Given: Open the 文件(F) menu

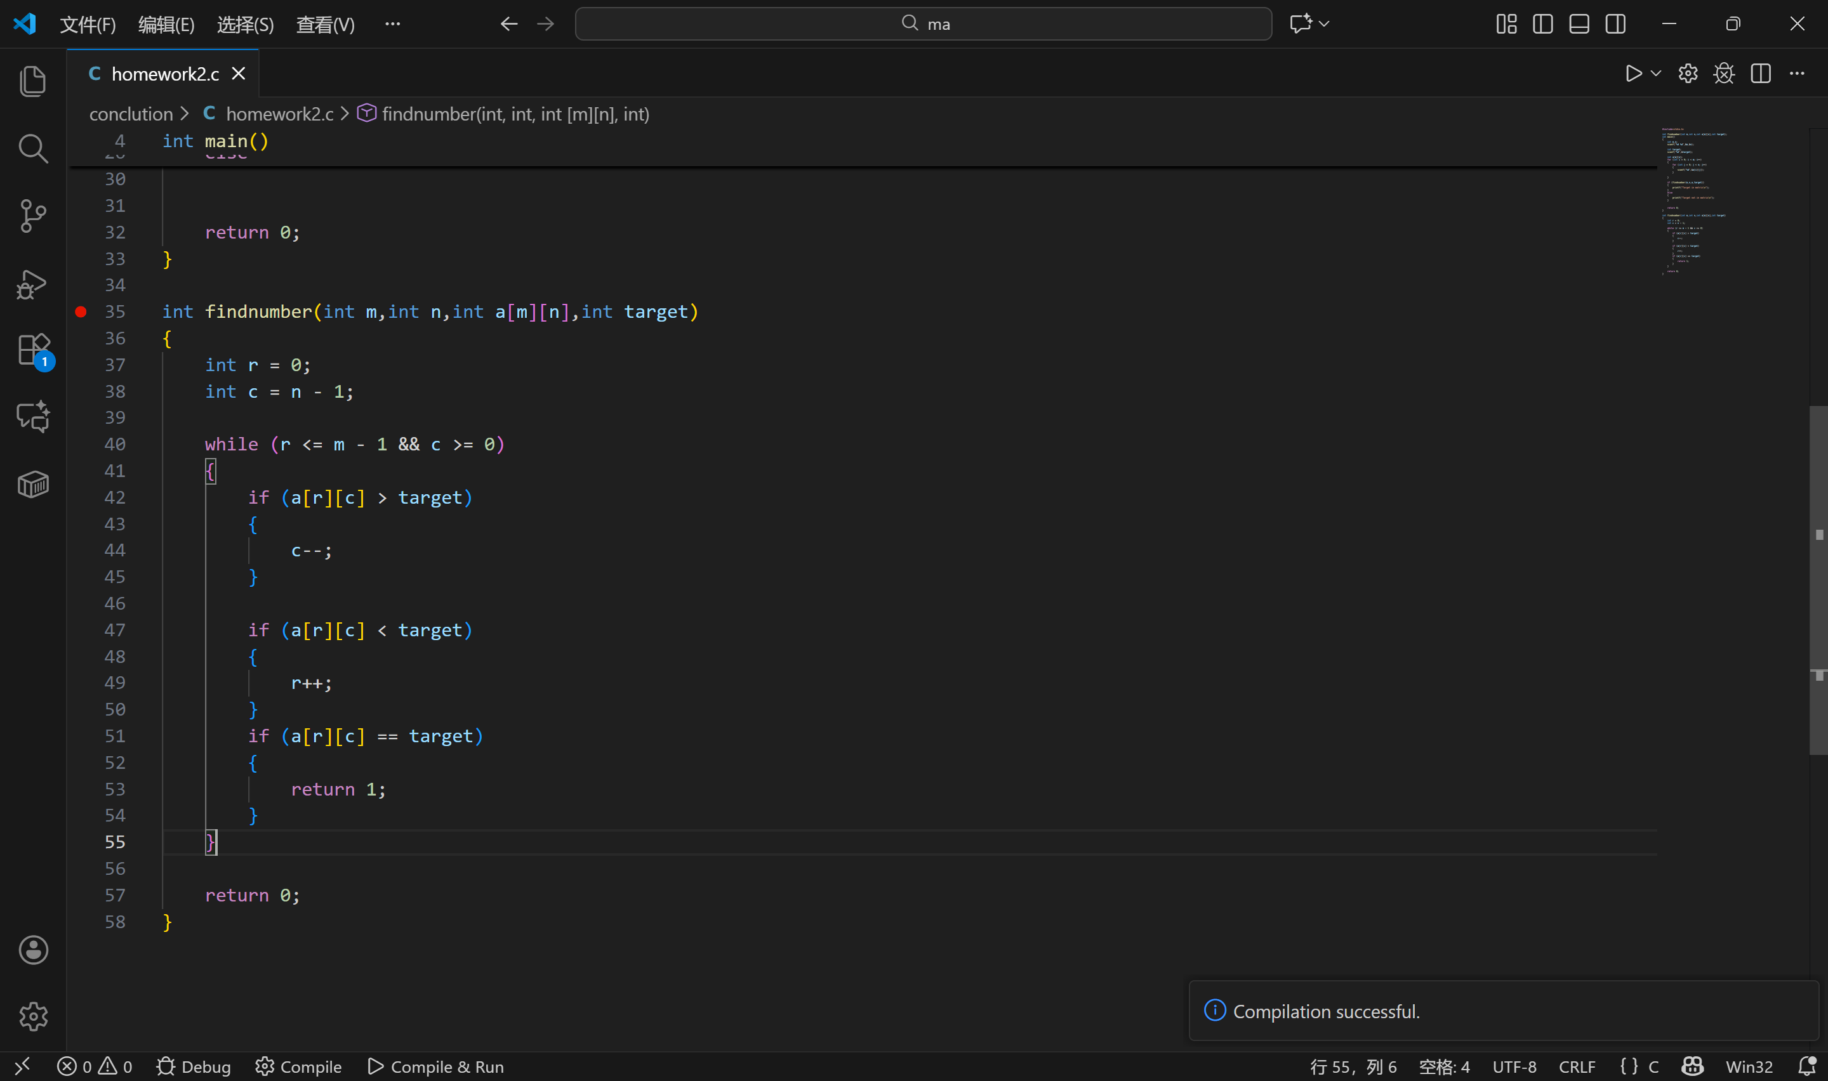Looking at the screenshot, I should pyautogui.click(x=88, y=25).
